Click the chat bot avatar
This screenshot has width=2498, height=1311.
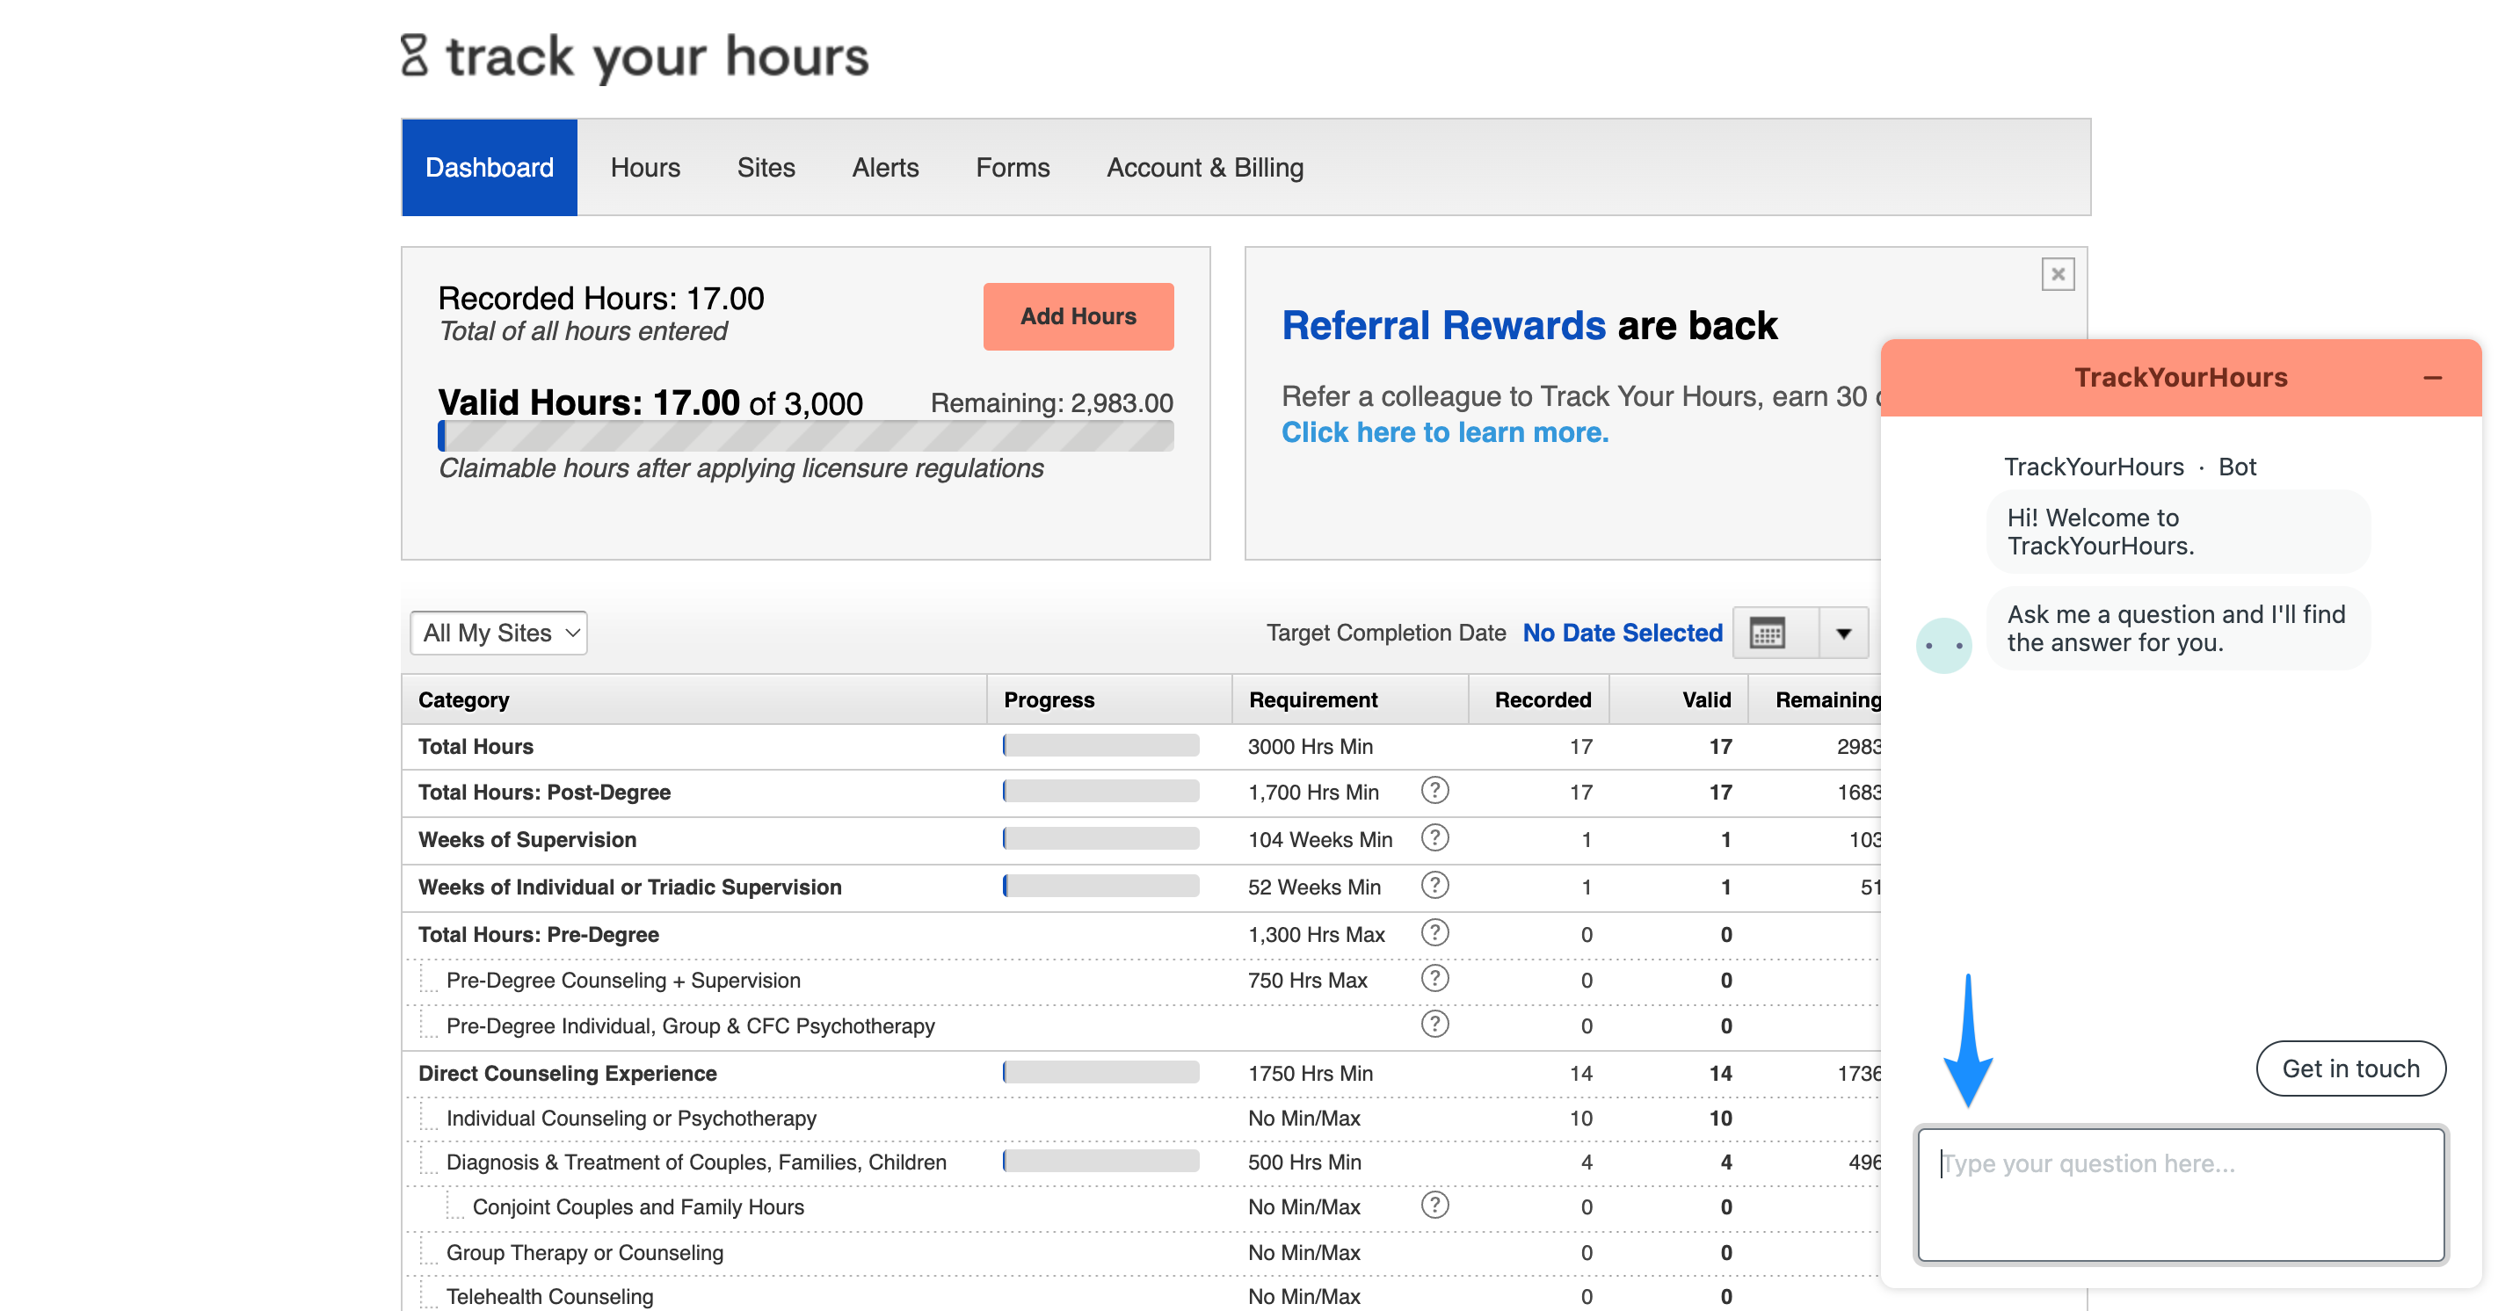click(1943, 645)
